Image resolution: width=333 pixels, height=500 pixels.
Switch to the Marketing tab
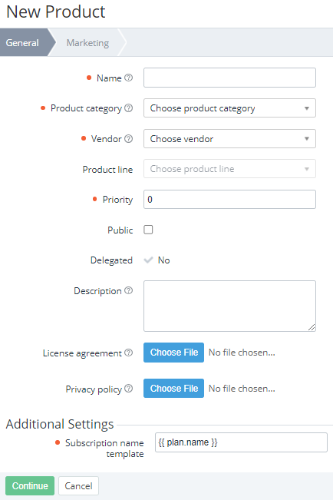(87, 42)
